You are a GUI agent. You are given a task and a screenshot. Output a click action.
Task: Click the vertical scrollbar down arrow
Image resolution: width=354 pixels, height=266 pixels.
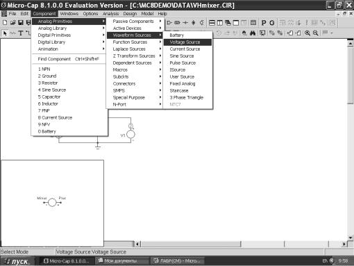pyautogui.click(x=351, y=238)
